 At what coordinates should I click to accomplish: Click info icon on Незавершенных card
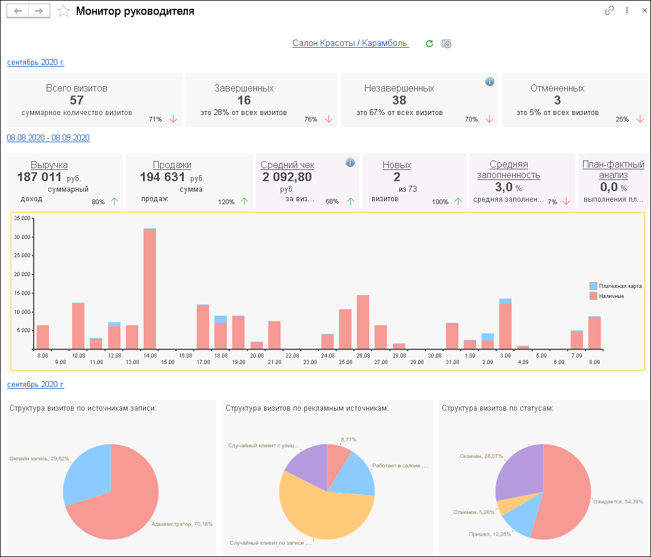[x=489, y=81]
